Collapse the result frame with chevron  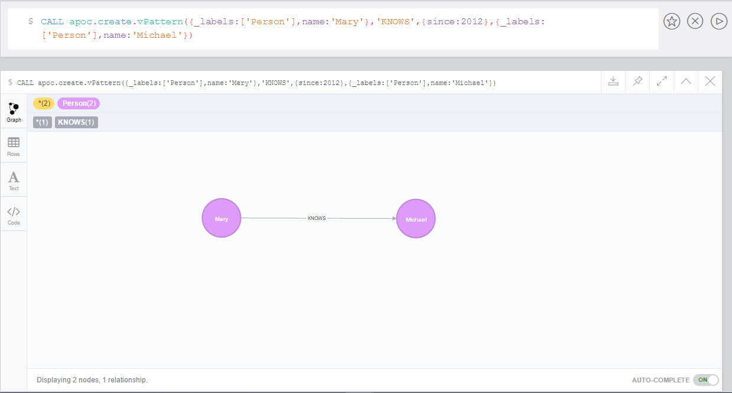(x=686, y=82)
